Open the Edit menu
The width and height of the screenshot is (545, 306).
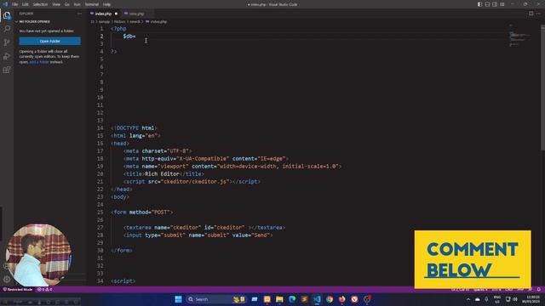tap(26, 4)
